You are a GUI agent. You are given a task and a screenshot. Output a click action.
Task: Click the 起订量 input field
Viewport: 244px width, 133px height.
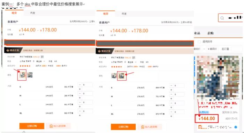[x=237, y=49]
